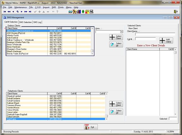Open the C.O.D menu

coord(38,7)
